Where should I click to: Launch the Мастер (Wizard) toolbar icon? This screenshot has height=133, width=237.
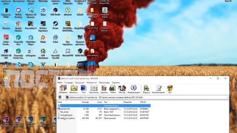coord(122,89)
